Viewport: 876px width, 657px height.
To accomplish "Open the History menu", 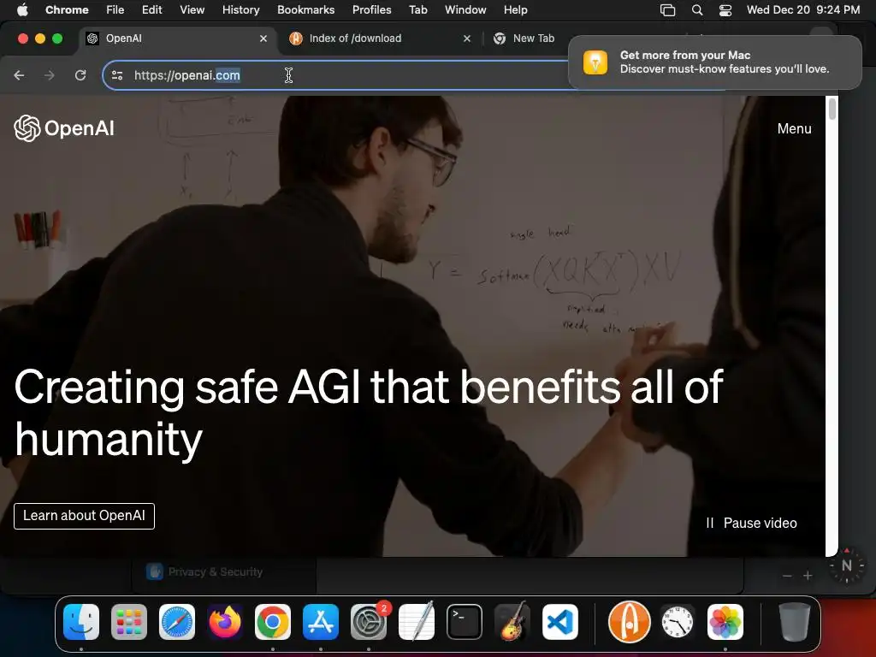I will 240,10.
